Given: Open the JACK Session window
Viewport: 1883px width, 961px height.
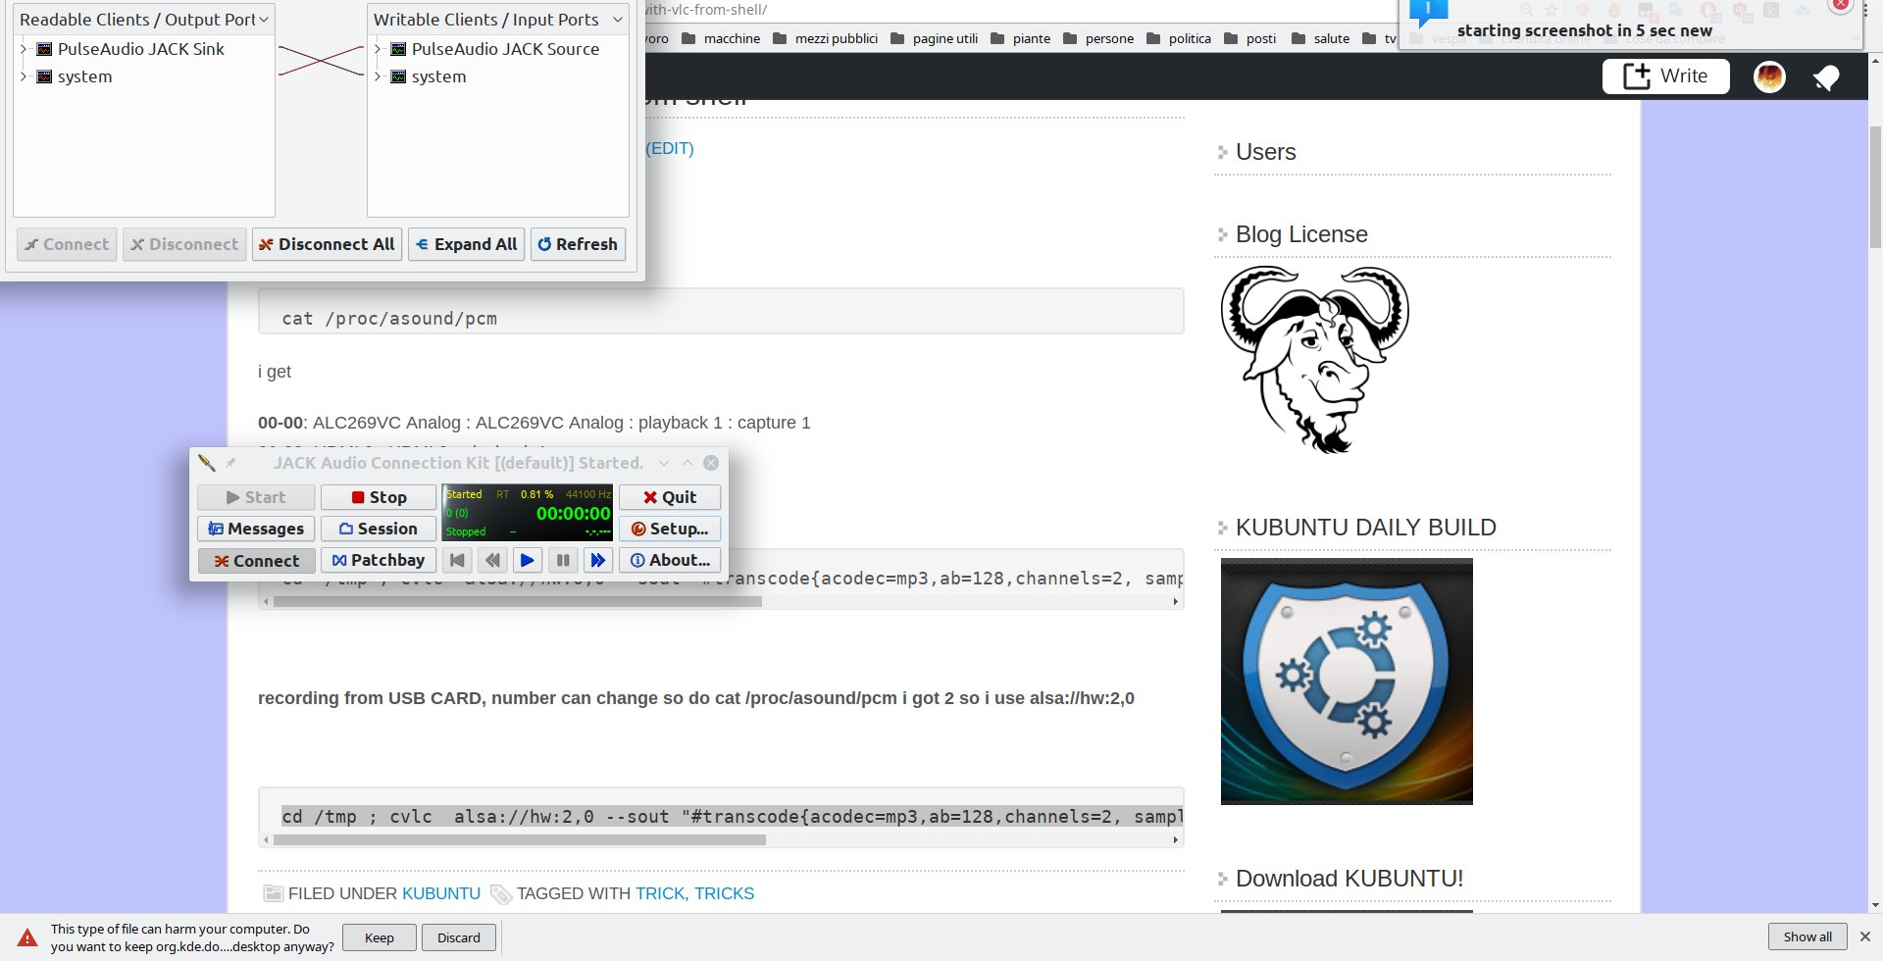Looking at the screenshot, I should point(379,529).
